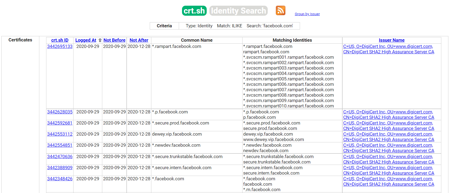Open DigiCert issuer link for the dewey.vip.facebook.com row
This screenshot has height=193, width=450.
[x=389, y=137]
